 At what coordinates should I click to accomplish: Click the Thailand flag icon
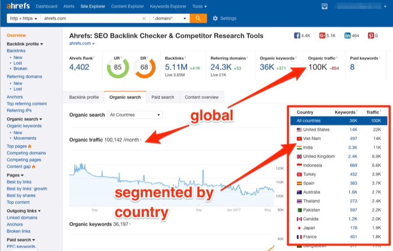tap(299, 201)
